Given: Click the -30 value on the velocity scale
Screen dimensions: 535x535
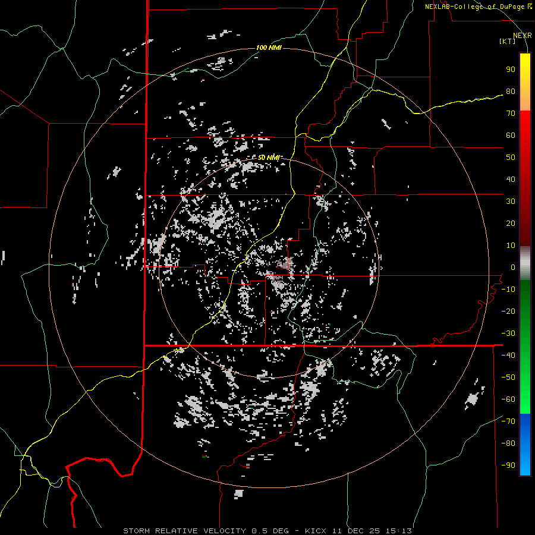Looking at the screenshot, I should coord(508,333).
